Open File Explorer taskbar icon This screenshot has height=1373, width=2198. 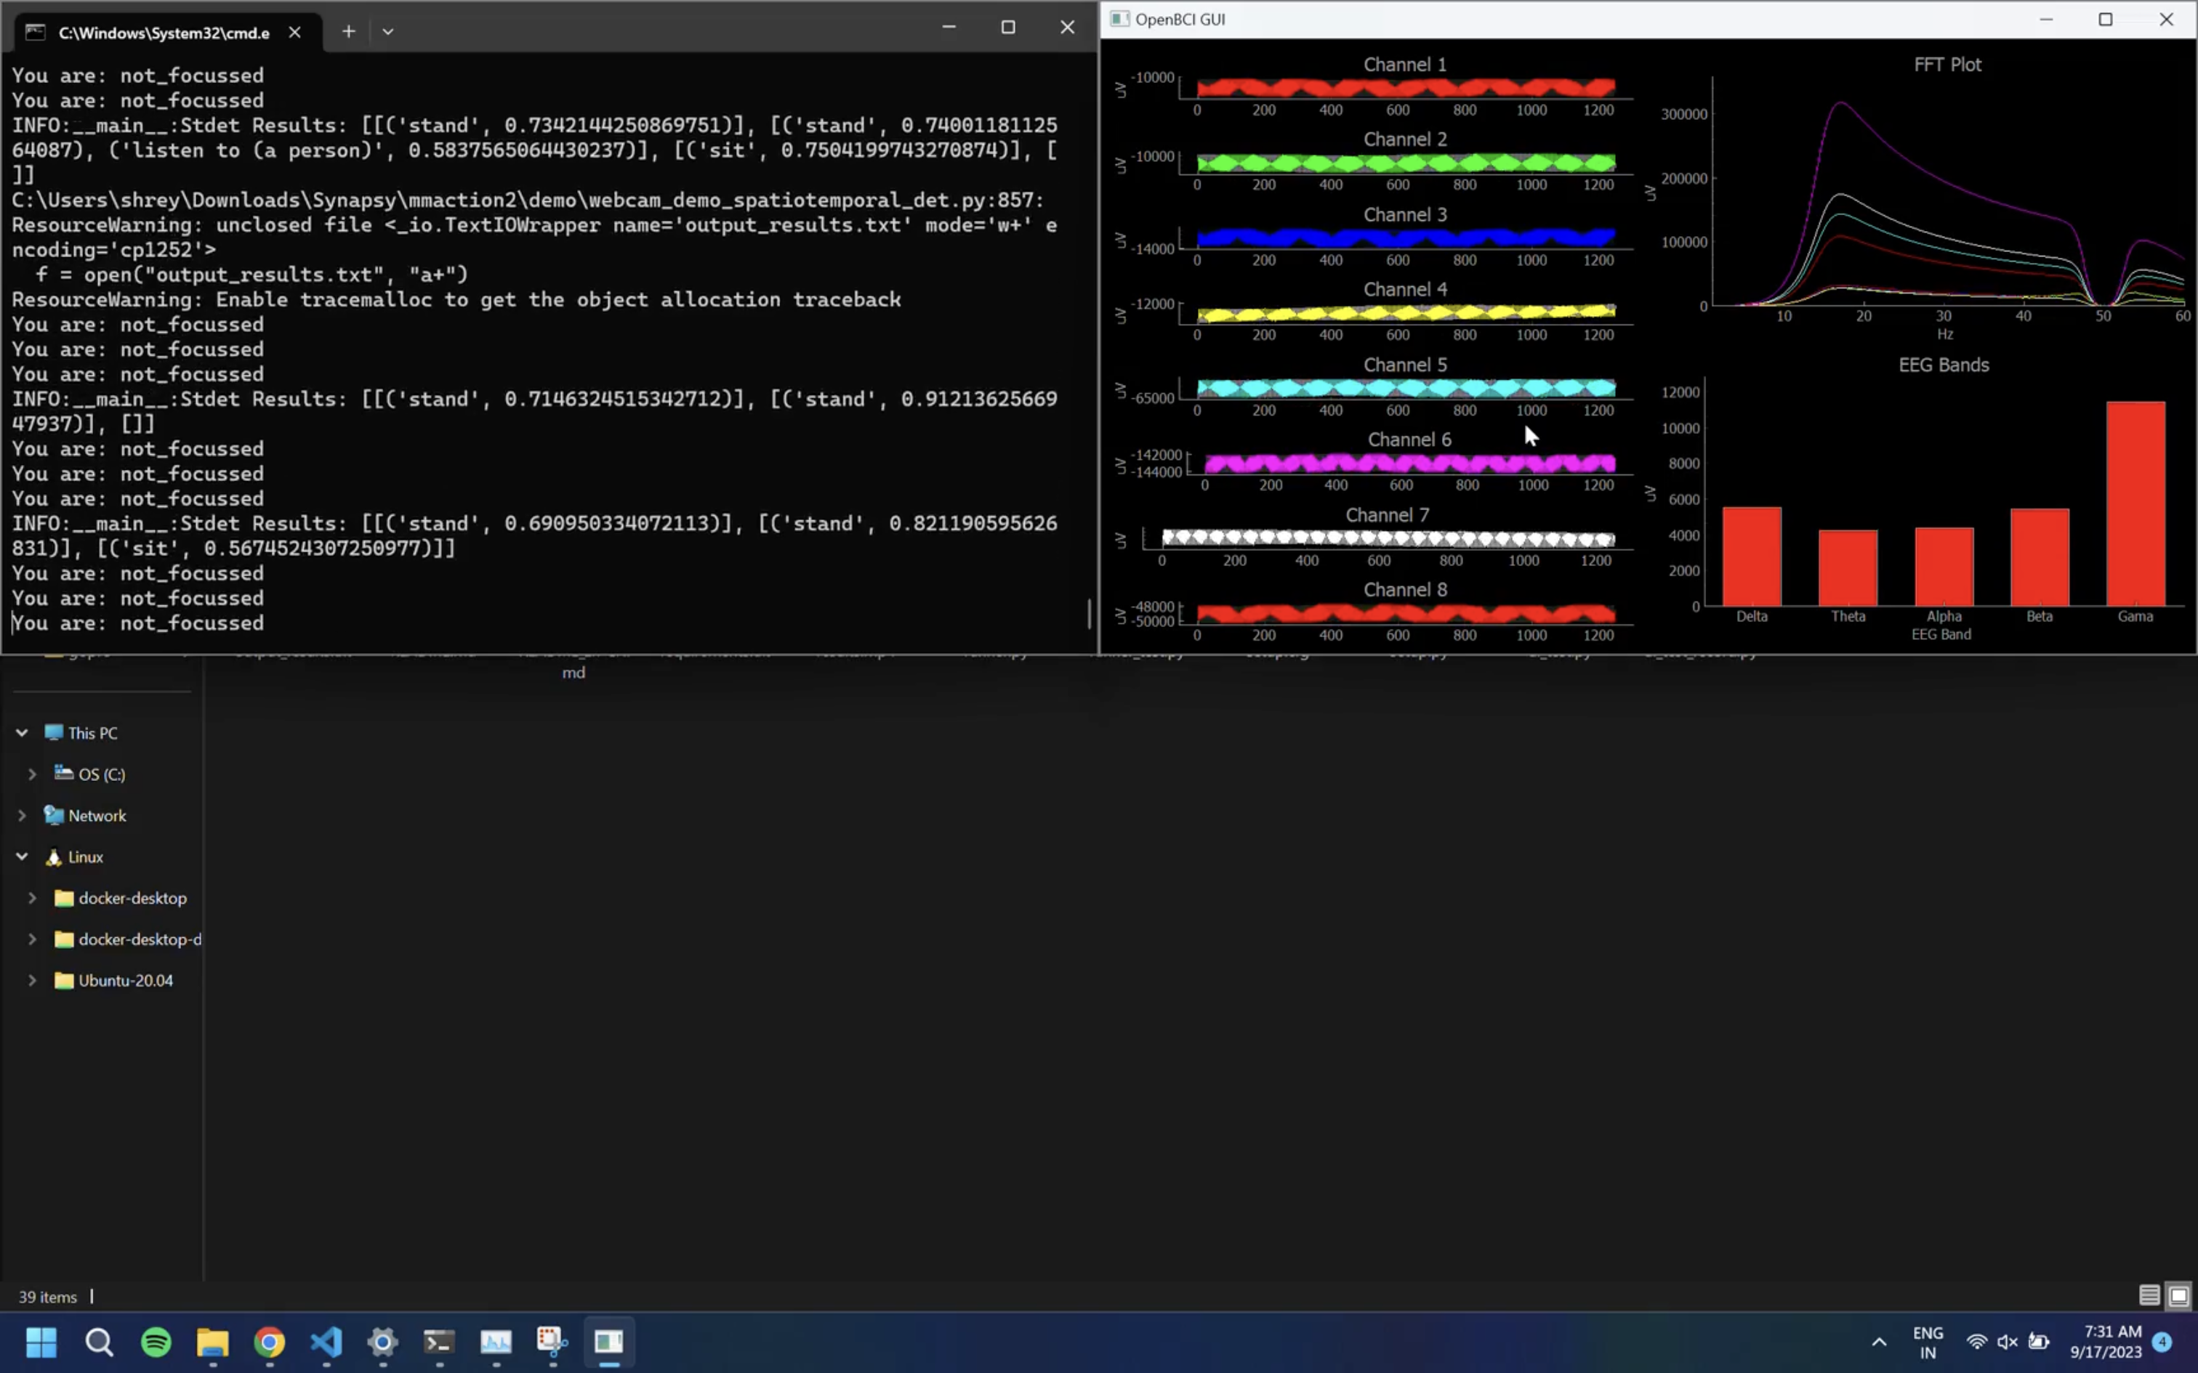[212, 1341]
